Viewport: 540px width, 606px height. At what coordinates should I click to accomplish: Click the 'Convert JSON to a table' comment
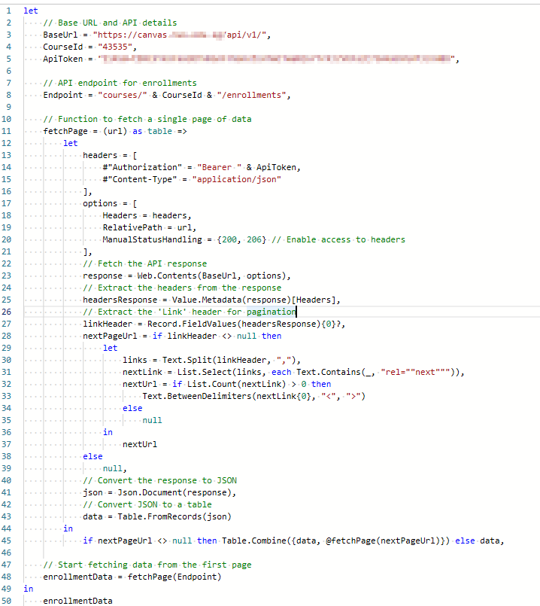click(147, 504)
